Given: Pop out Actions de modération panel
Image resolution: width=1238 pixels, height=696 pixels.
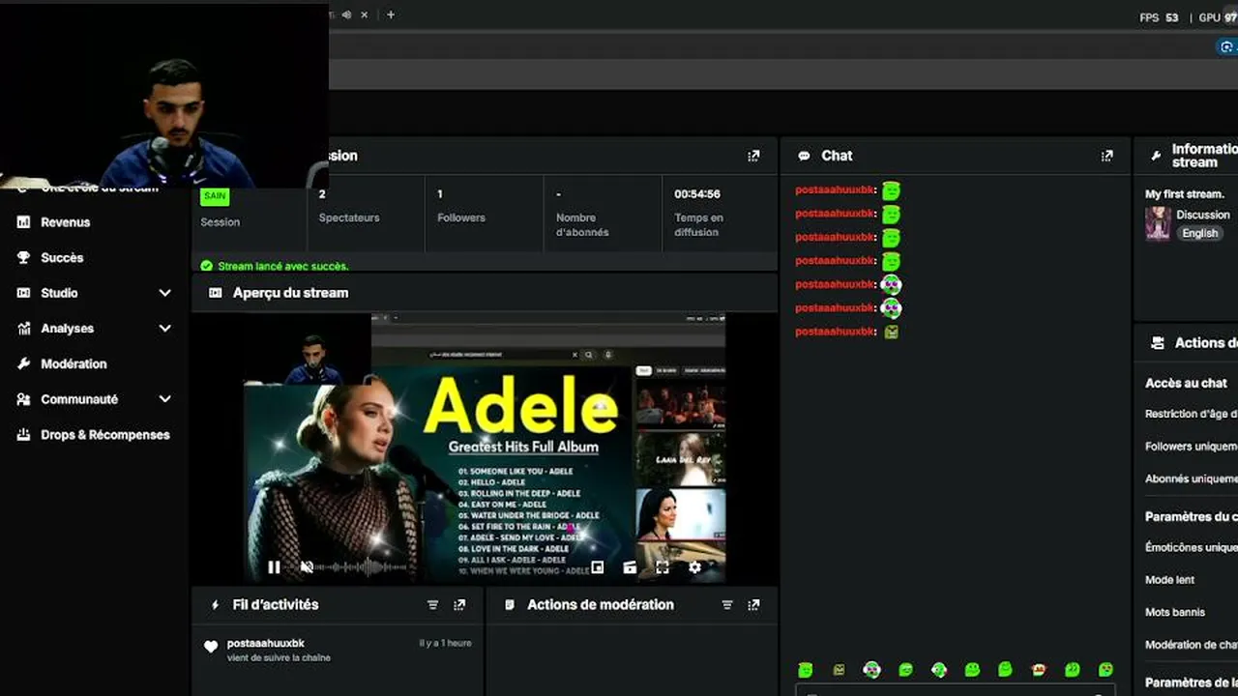Looking at the screenshot, I should [754, 605].
